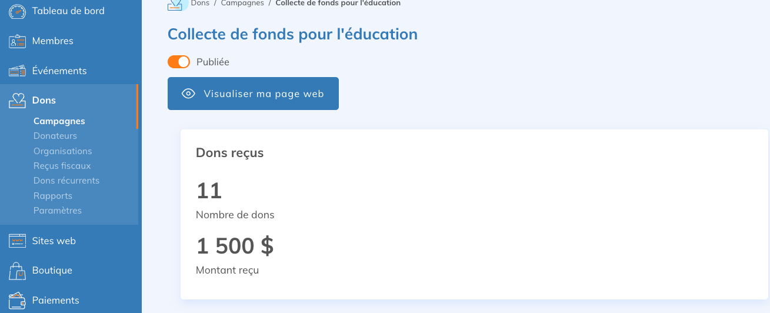Click the Membres ID card icon
770x313 pixels.
18,41
